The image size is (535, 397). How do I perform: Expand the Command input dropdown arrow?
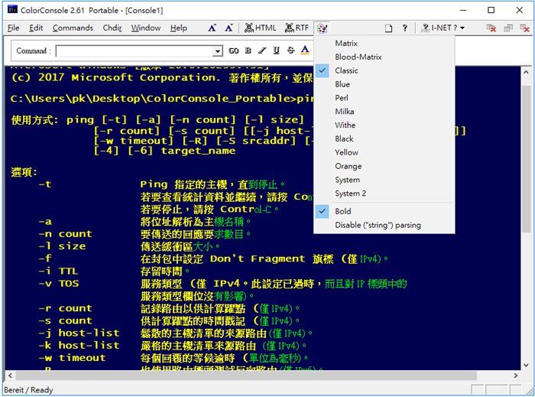[x=218, y=51]
